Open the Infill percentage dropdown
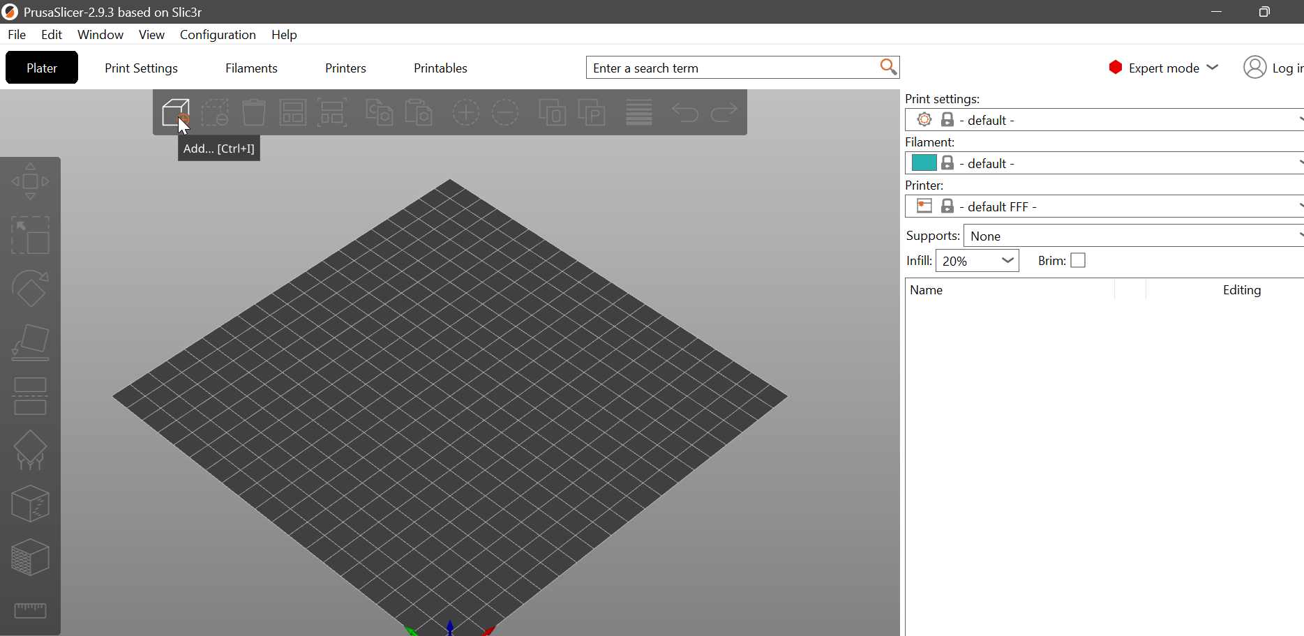 pyautogui.click(x=977, y=261)
